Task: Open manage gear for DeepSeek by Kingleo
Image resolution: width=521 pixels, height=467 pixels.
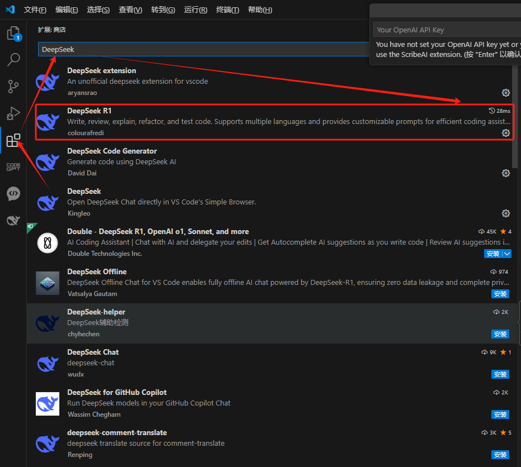Action: click(506, 213)
